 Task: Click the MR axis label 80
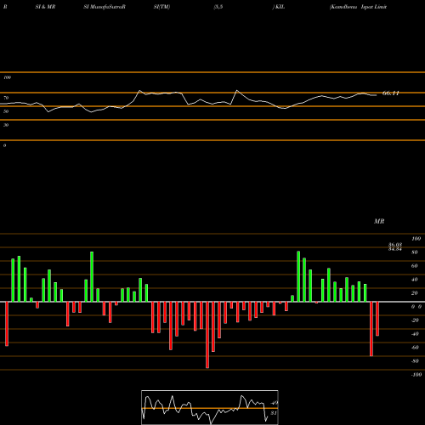point(415,252)
